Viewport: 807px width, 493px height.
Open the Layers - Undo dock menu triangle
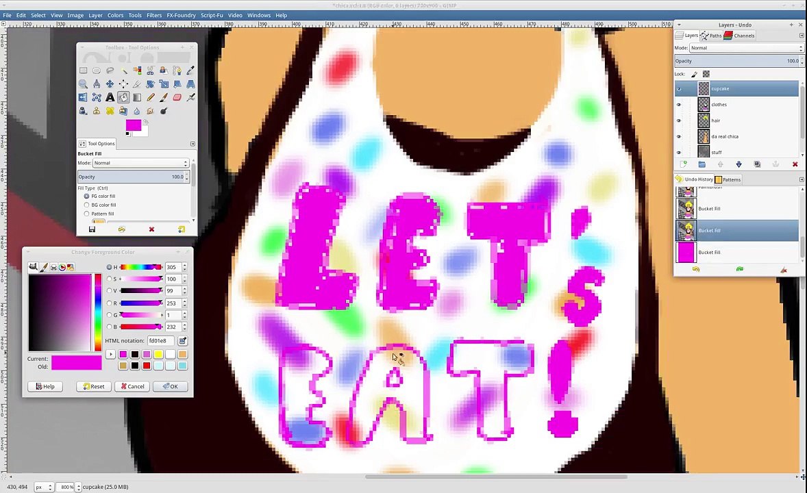point(679,25)
